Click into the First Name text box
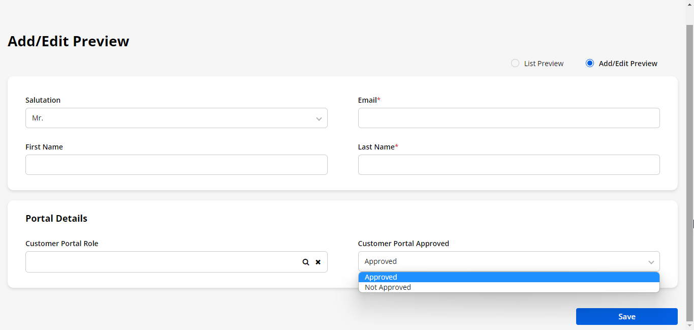 [176, 165]
